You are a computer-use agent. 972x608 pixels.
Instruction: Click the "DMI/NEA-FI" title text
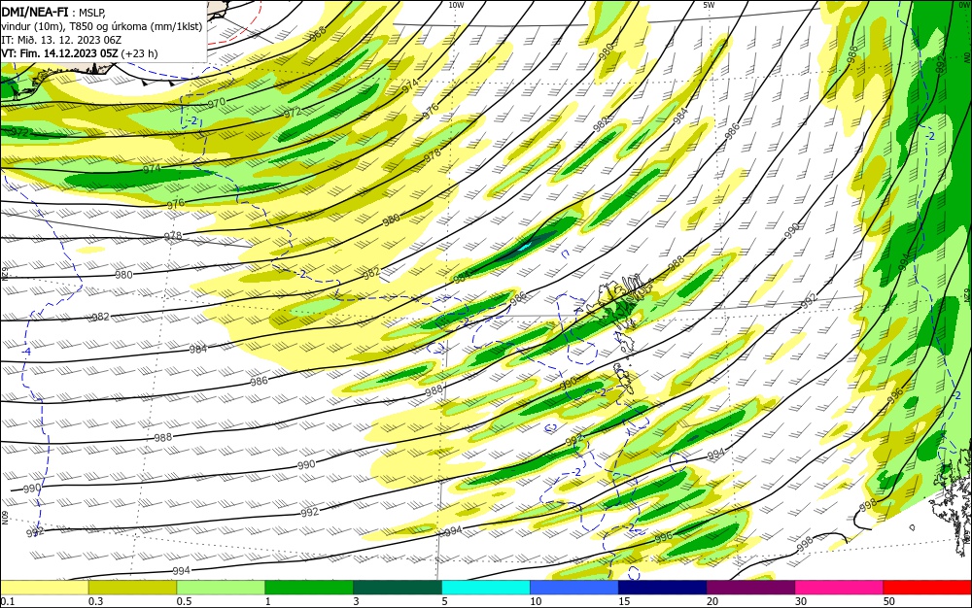coord(33,11)
